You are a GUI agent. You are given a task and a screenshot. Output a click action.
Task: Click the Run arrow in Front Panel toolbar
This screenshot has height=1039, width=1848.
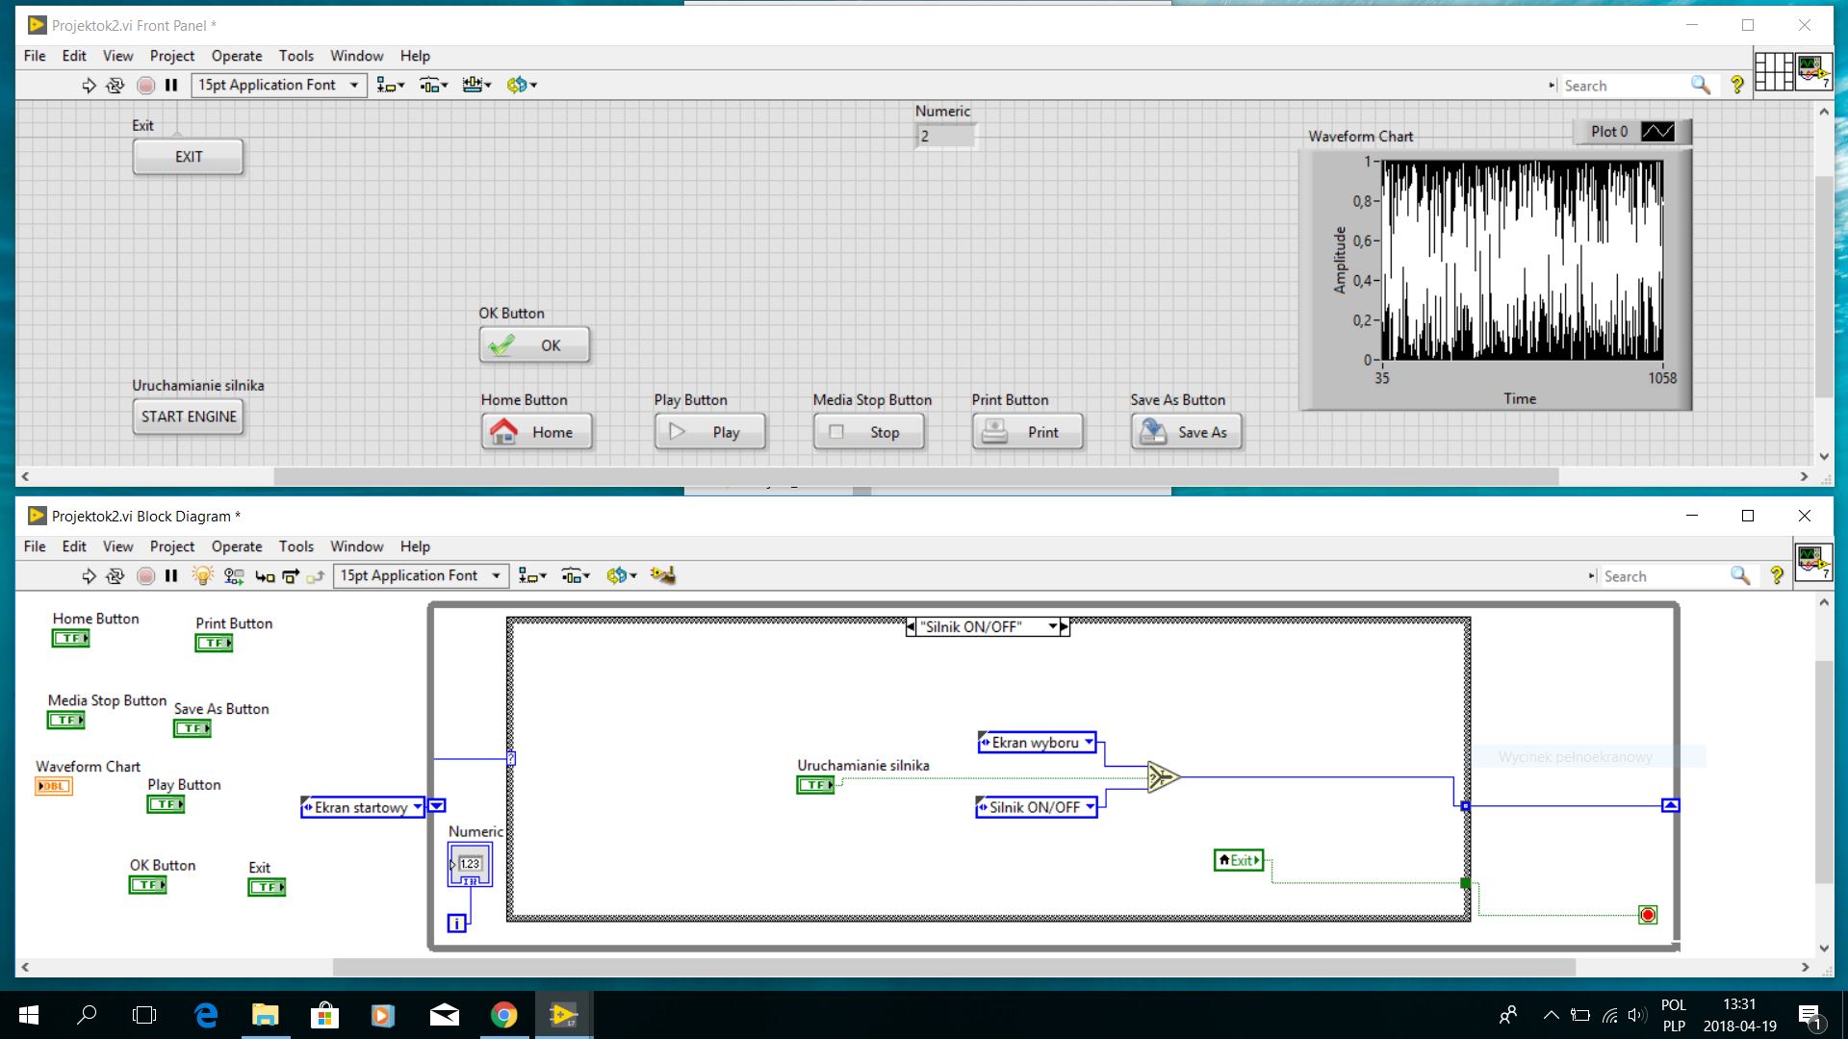(x=89, y=86)
